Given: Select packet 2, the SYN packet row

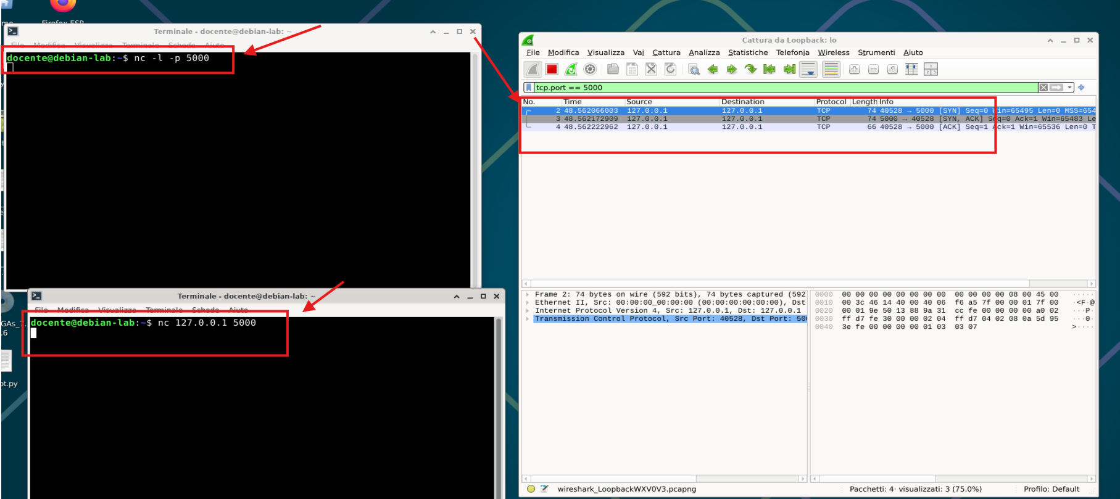Looking at the screenshot, I should pyautogui.click(x=808, y=111).
